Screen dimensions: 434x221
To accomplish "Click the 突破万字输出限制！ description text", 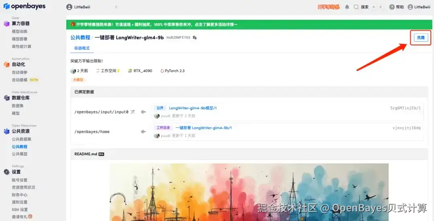I will point(87,61).
